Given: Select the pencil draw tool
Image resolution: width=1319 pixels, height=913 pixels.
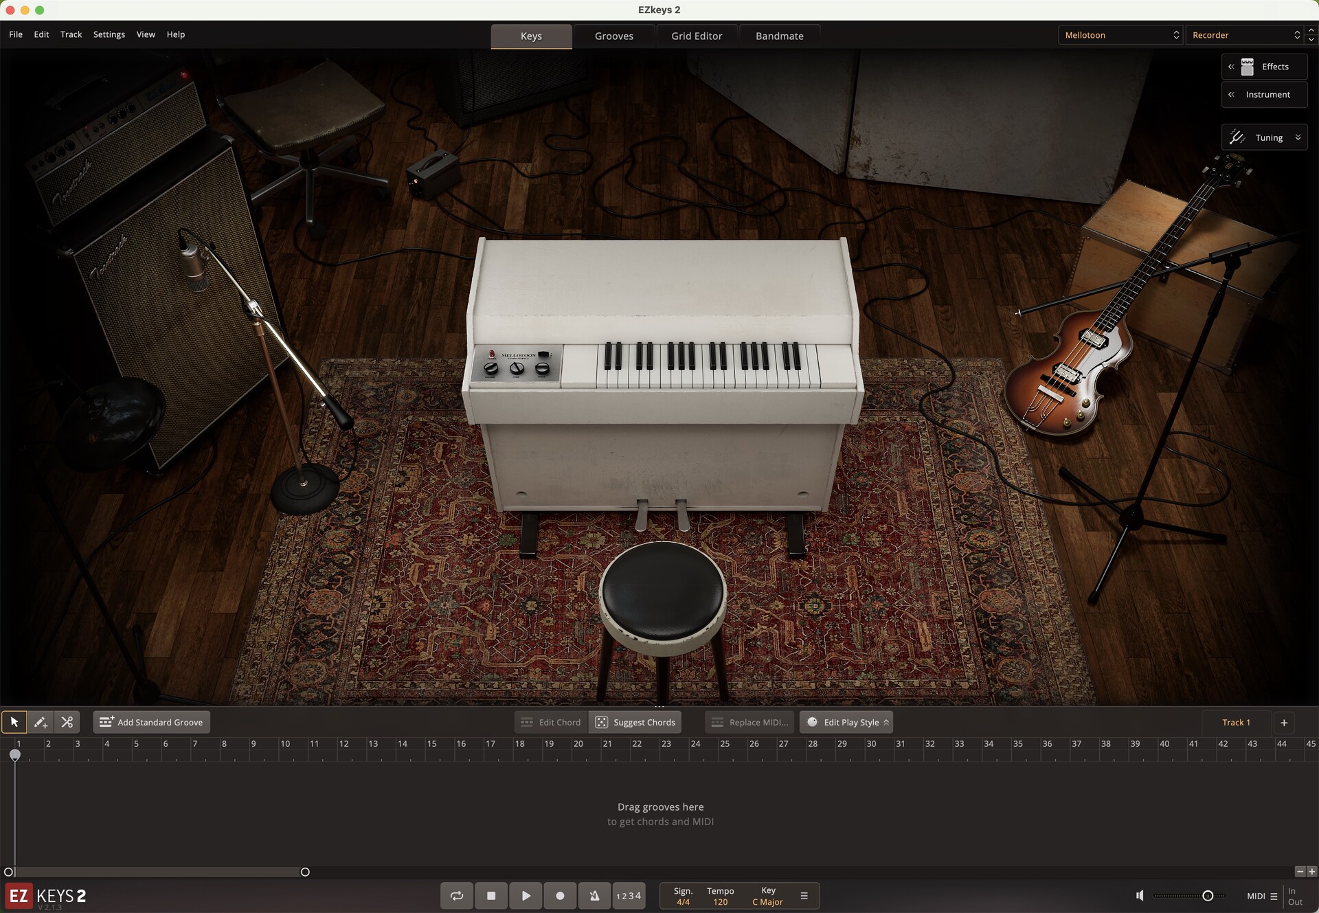Looking at the screenshot, I should 41,722.
